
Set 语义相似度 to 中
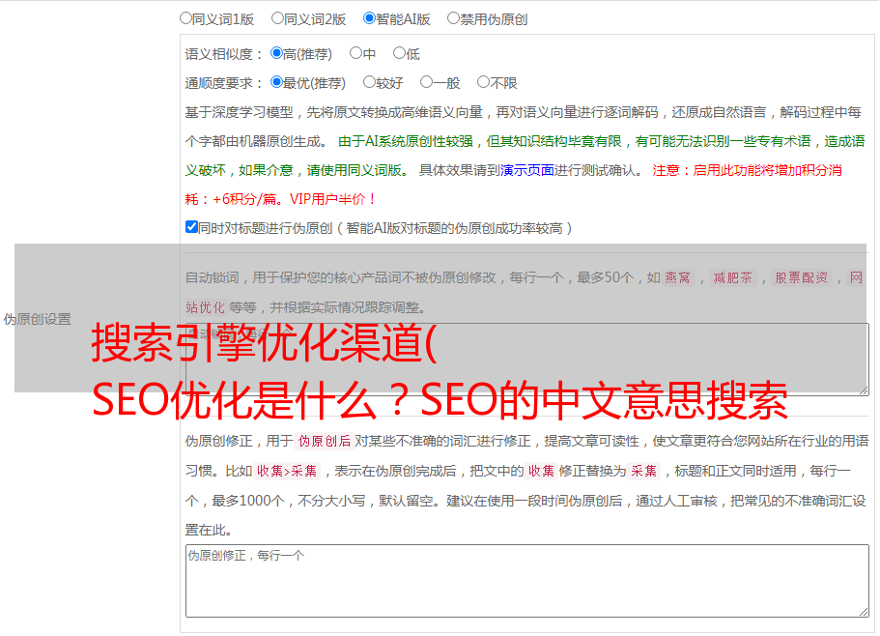point(355,53)
